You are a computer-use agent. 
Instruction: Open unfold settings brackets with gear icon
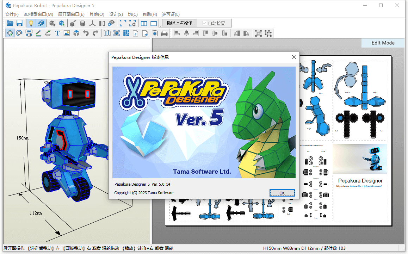[132, 23]
